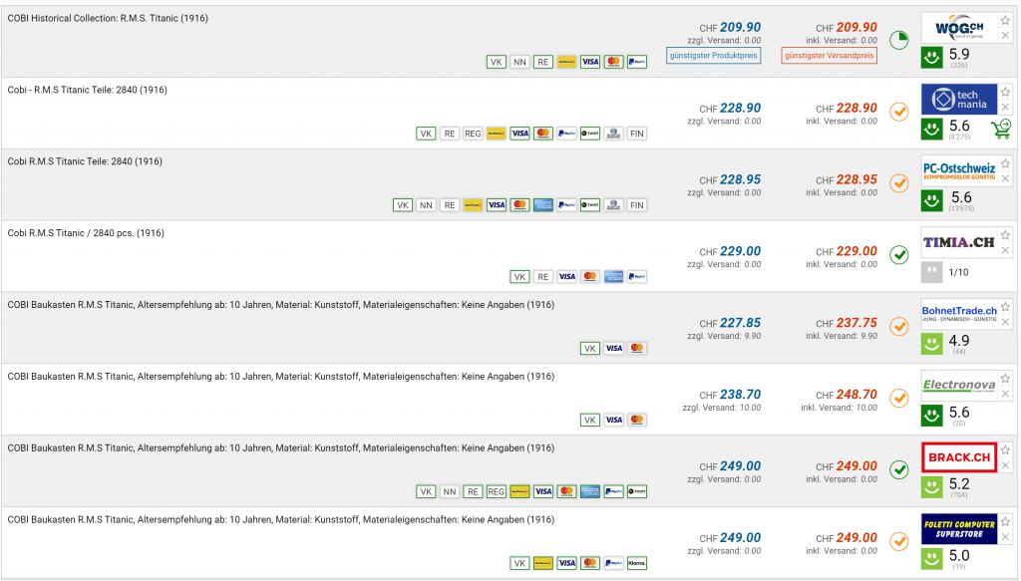The height and width of the screenshot is (581, 1021).
Task: Click the FIN payment badge in PC-Ostschweiz row
Action: [637, 205]
